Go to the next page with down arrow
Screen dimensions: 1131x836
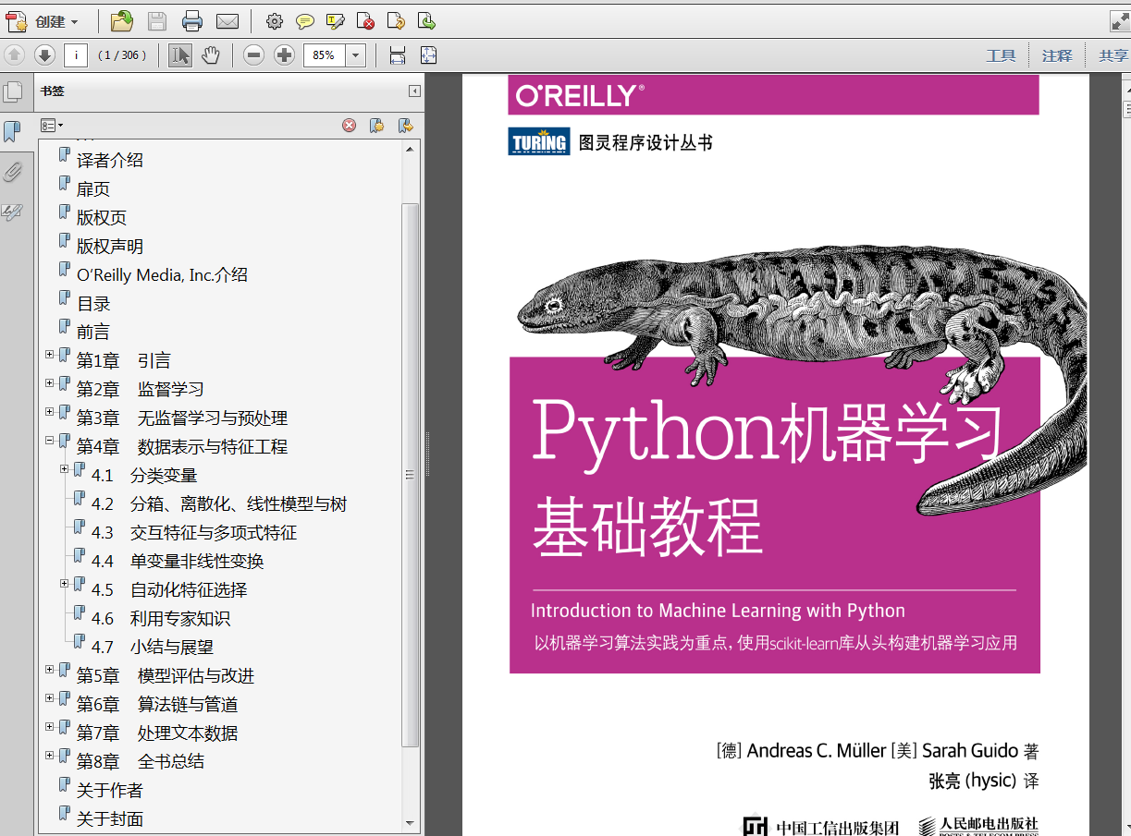coord(44,55)
